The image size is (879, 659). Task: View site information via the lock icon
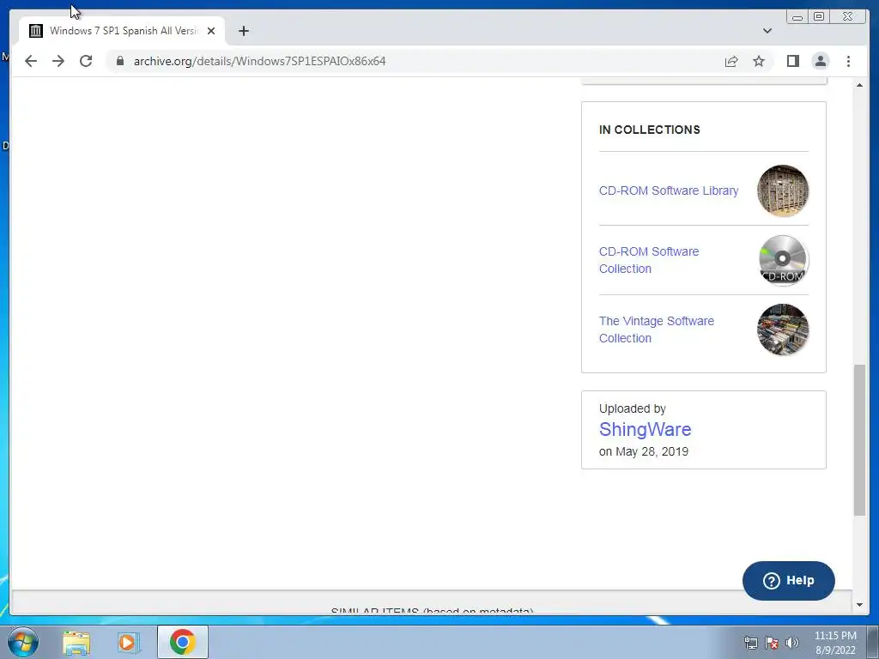[119, 61]
